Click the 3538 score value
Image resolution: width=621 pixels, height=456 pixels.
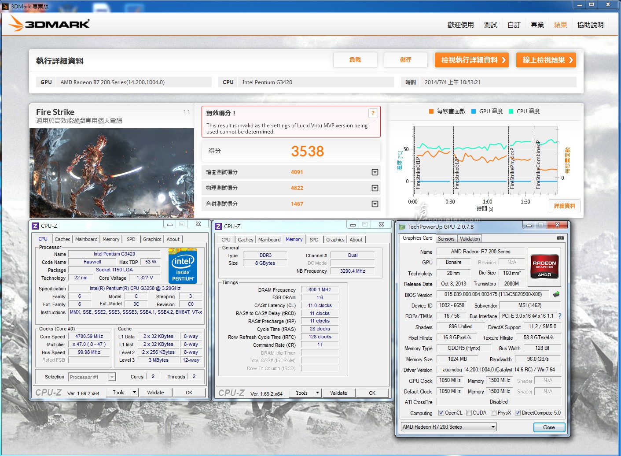(307, 152)
